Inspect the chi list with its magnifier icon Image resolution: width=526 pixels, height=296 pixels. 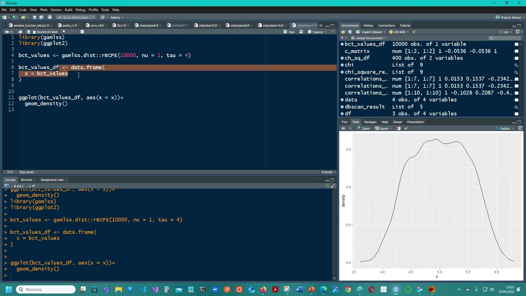pyautogui.click(x=517, y=65)
